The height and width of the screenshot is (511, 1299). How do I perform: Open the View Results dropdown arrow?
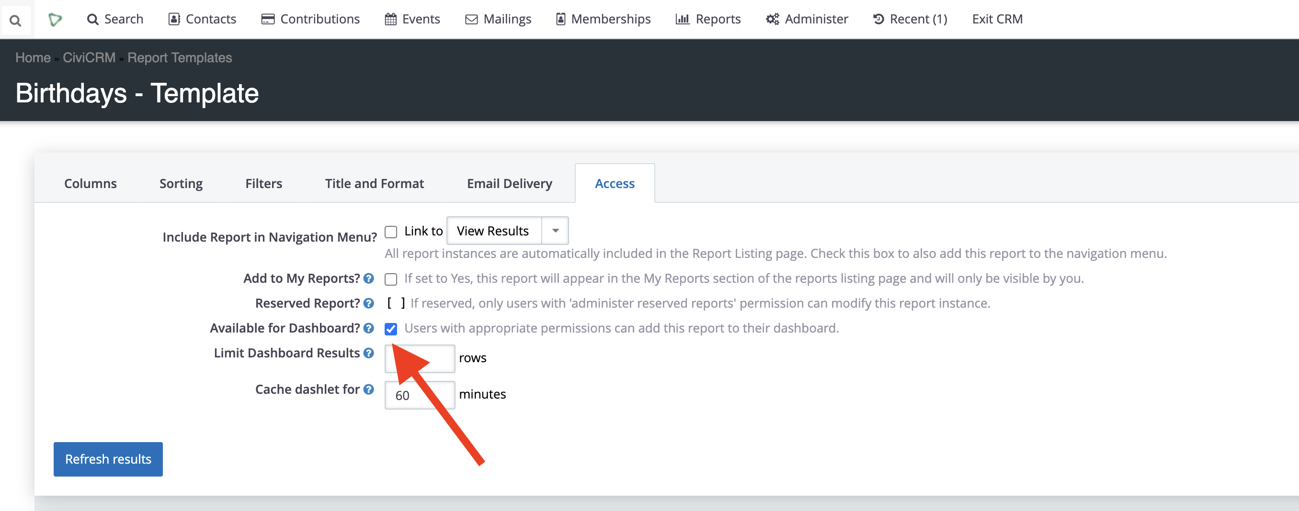555,231
